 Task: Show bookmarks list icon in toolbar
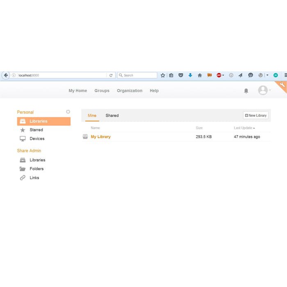coord(171,75)
